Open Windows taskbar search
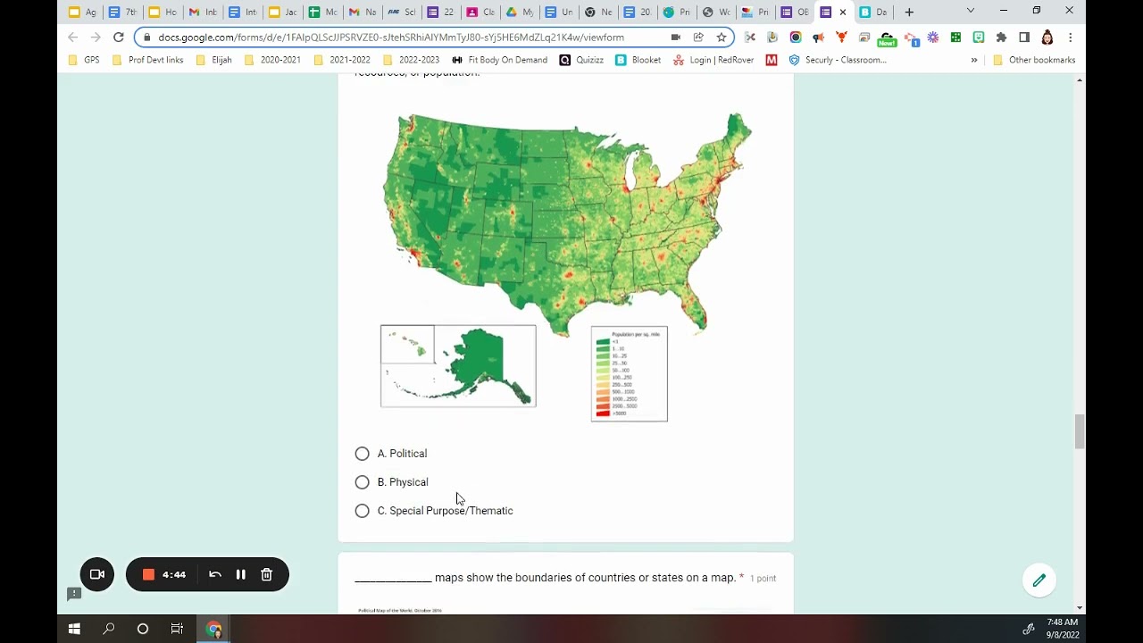The width and height of the screenshot is (1143, 643). (x=108, y=629)
